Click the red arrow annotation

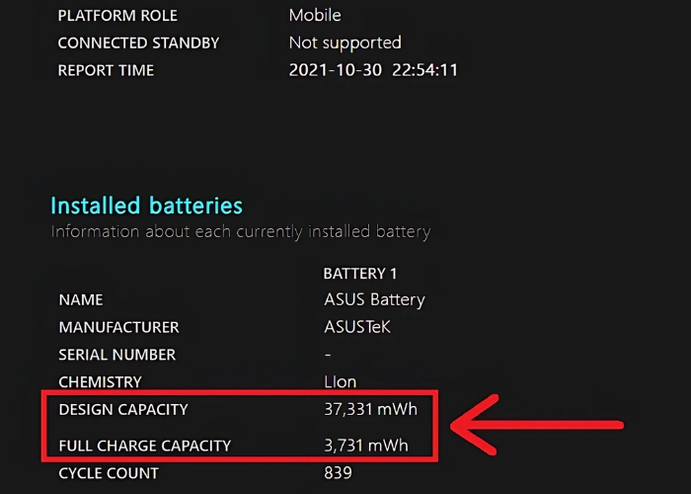click(538, 426)
